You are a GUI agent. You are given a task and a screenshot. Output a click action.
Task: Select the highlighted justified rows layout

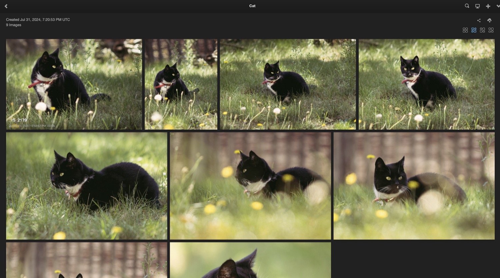tap(474, 30)
